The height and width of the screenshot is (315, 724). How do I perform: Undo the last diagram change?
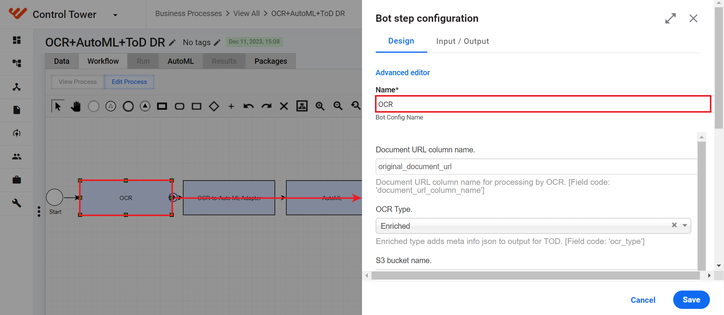249,106
